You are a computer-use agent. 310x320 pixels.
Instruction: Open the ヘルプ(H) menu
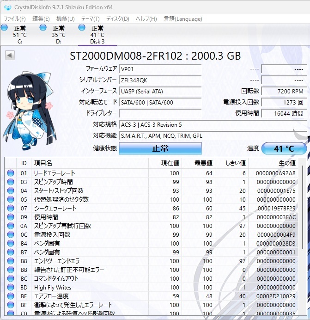[x=146, y=19]
